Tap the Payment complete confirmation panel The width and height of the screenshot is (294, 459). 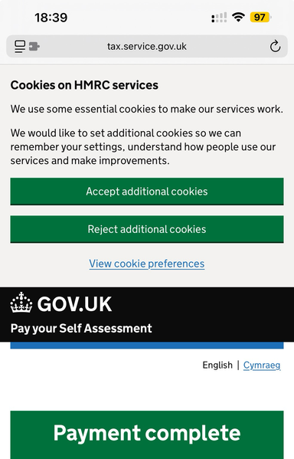pyautogui.click(x=147, y=434)
